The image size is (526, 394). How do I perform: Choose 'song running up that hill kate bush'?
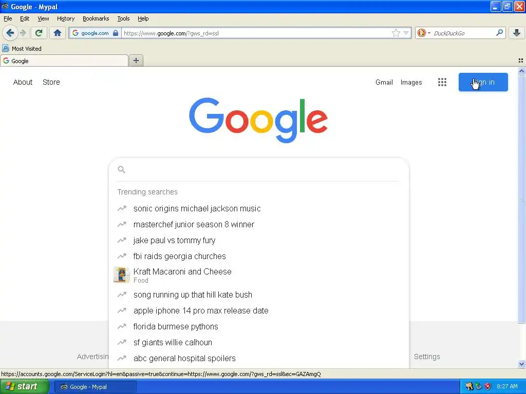pos(259,295)
